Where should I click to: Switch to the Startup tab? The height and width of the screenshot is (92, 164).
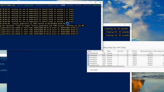110,48
